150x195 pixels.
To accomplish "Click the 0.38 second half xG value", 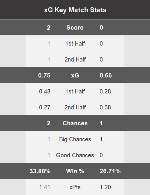I will (105, 107).
